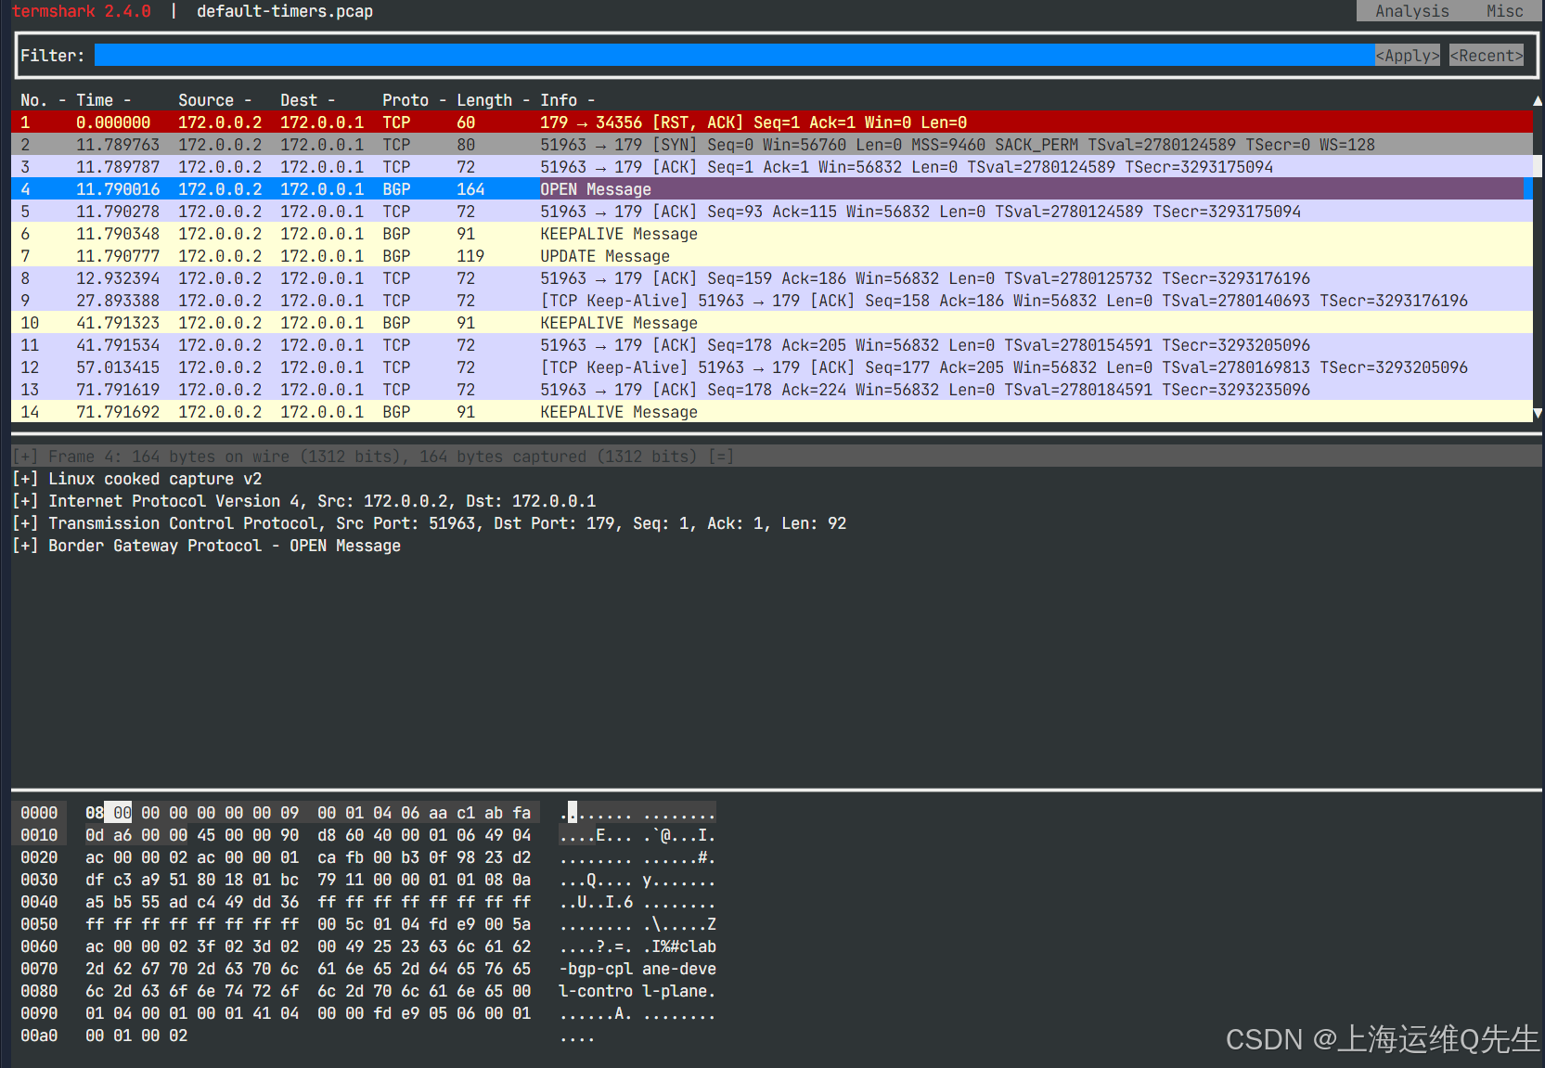The height and width of the screenshot is (1068, 1545).
Task: Select packet 3 ACK row at 11.789787
Action: coord(772,167)
